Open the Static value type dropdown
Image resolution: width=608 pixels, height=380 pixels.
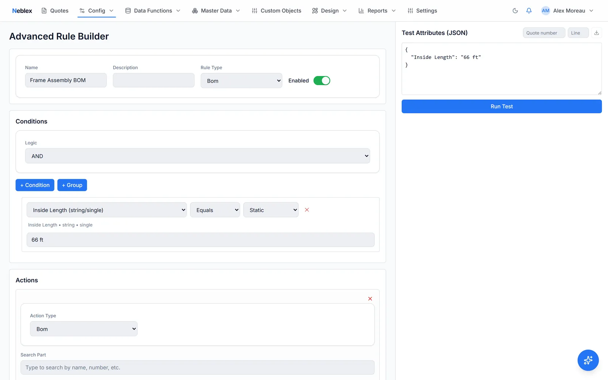[271, 210]
